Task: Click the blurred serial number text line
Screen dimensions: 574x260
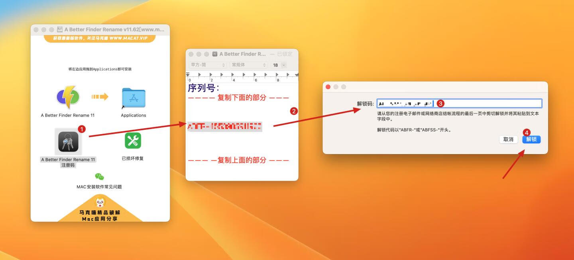Action: 225,127
